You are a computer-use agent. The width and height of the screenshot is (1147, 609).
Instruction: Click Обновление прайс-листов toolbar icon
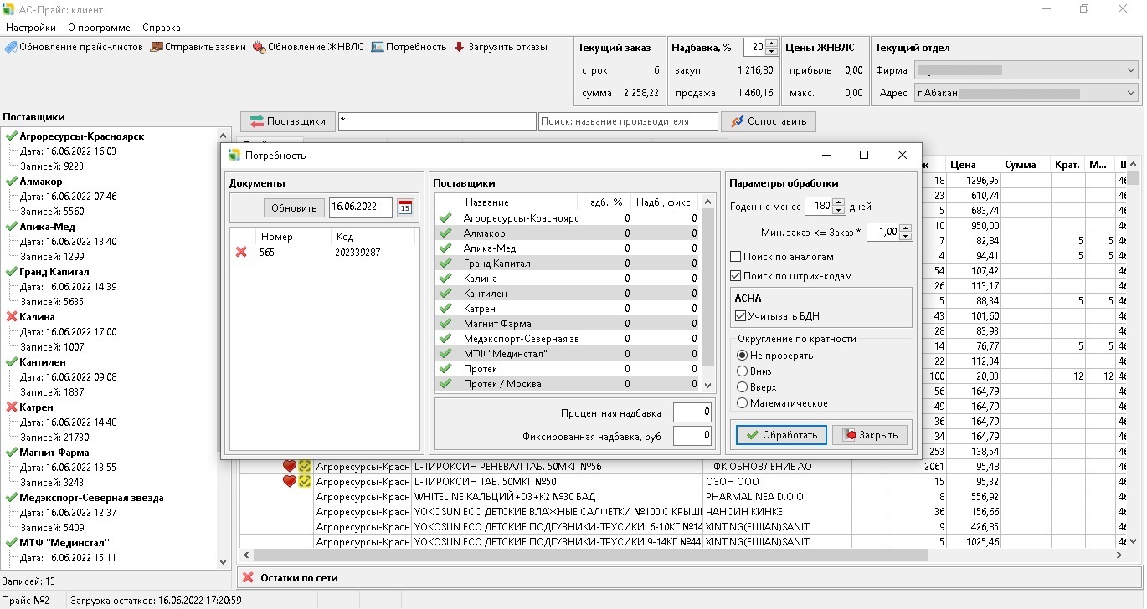pos(11,47)
